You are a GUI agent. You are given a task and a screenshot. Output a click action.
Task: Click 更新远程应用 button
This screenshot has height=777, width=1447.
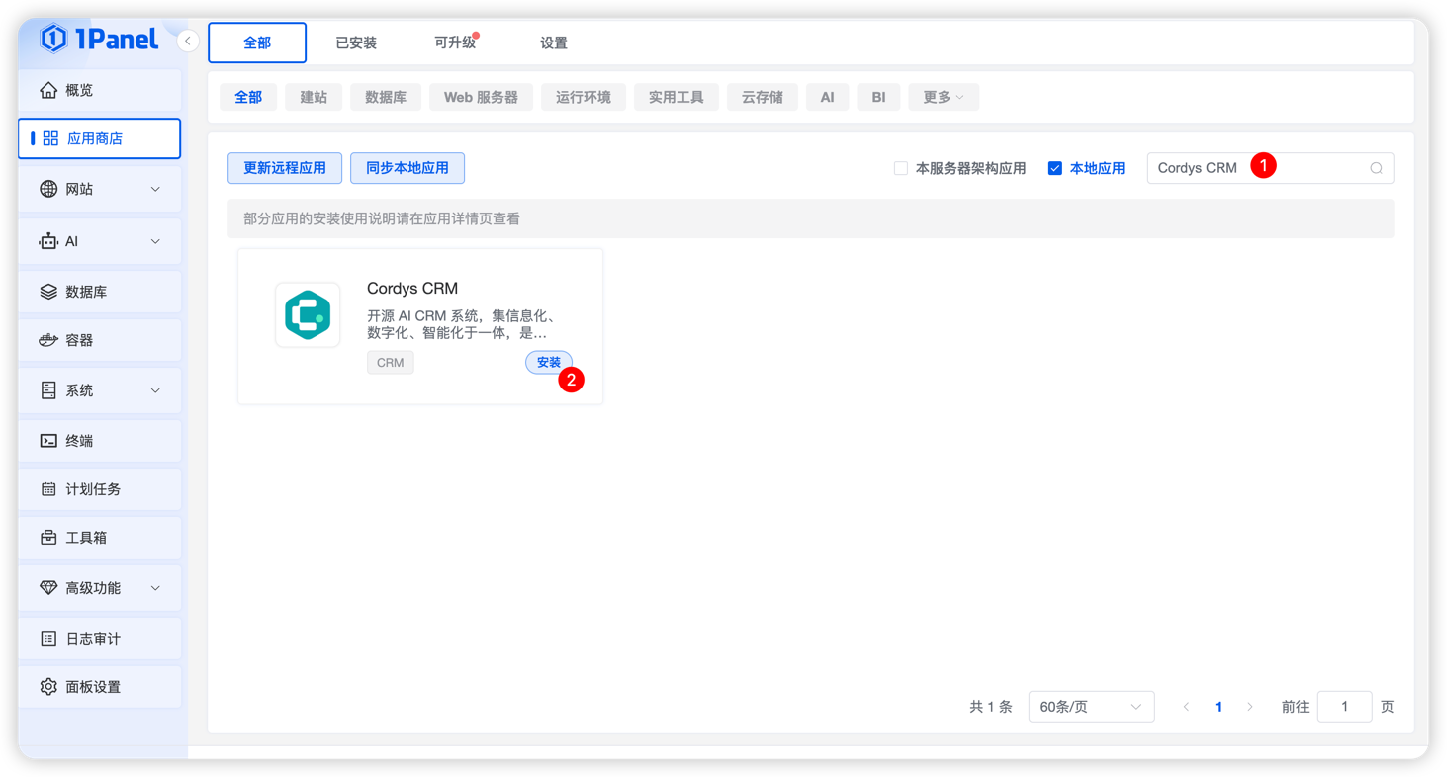pos(285,168)
